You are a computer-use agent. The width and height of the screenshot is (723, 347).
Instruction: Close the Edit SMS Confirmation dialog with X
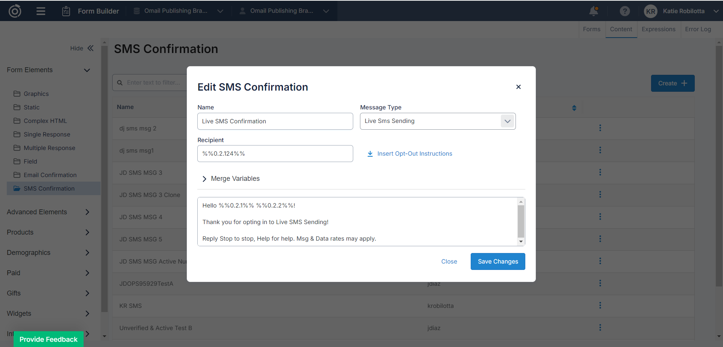tap(518, 87)
